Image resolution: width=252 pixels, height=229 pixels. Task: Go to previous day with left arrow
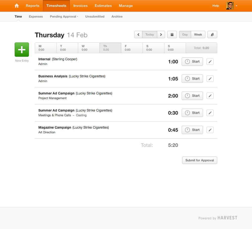pos(138,35)
